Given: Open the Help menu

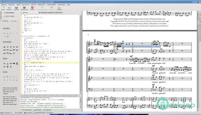Looking at the screenshot, I should pyautogui.click(x=68, y=5).
